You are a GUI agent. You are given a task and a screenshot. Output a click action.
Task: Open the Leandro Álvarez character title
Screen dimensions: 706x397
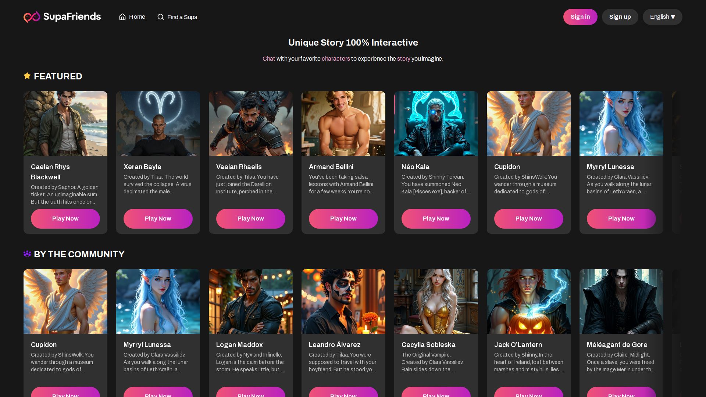[x=335, y=345]
